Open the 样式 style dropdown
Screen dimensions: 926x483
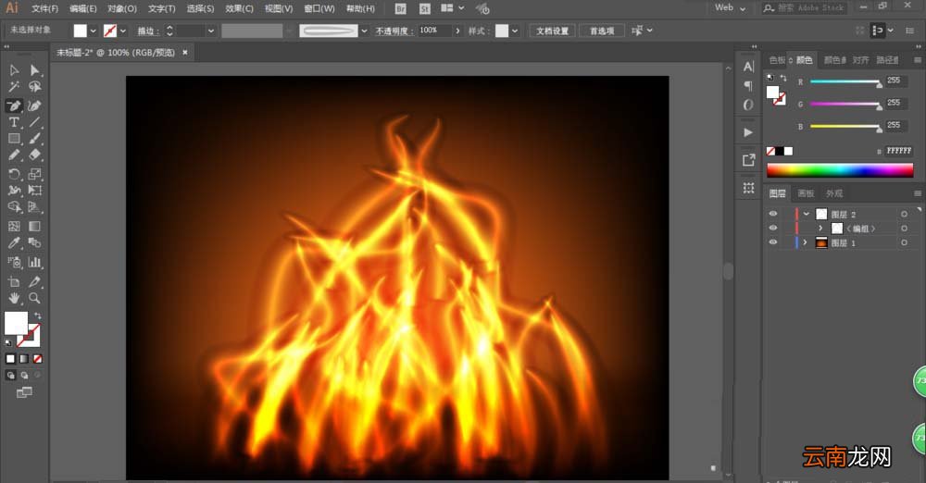[516, 31]
